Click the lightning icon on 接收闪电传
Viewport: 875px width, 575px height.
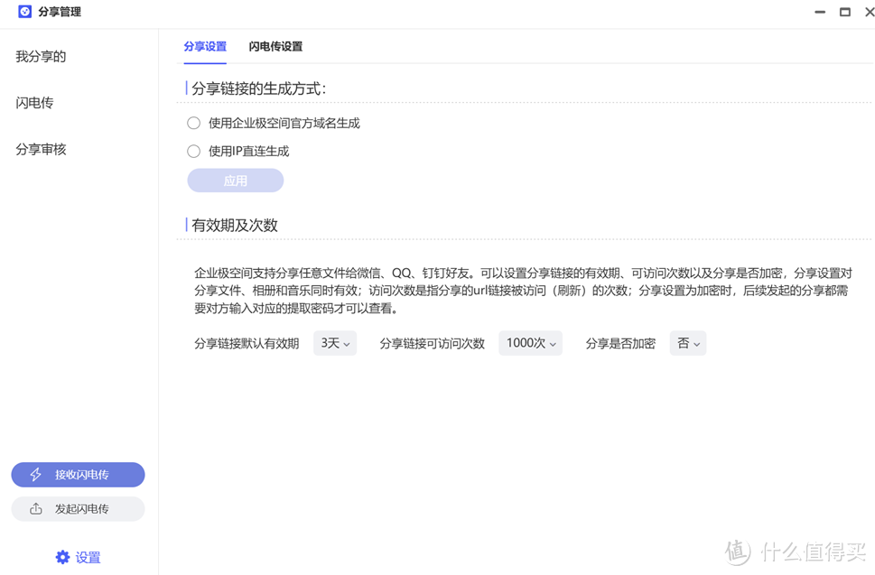click(36, 474)
